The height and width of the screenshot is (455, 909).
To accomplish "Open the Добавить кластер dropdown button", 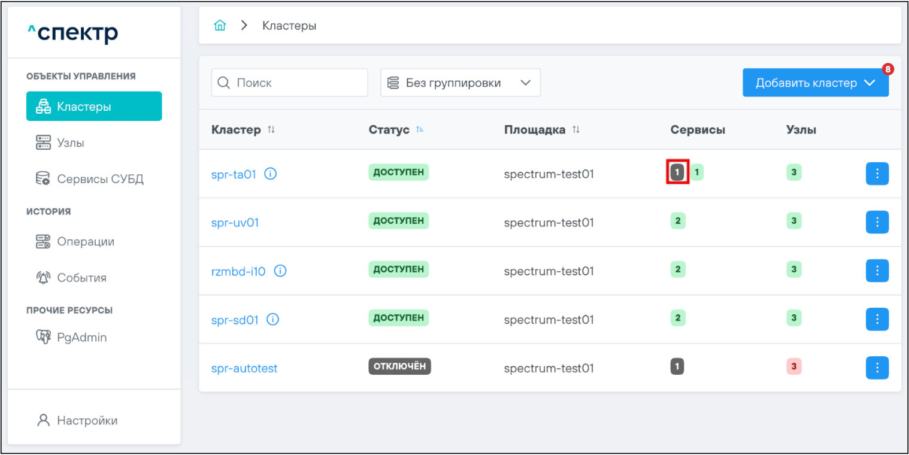I will pyautogui.click(x=815, y=83).
